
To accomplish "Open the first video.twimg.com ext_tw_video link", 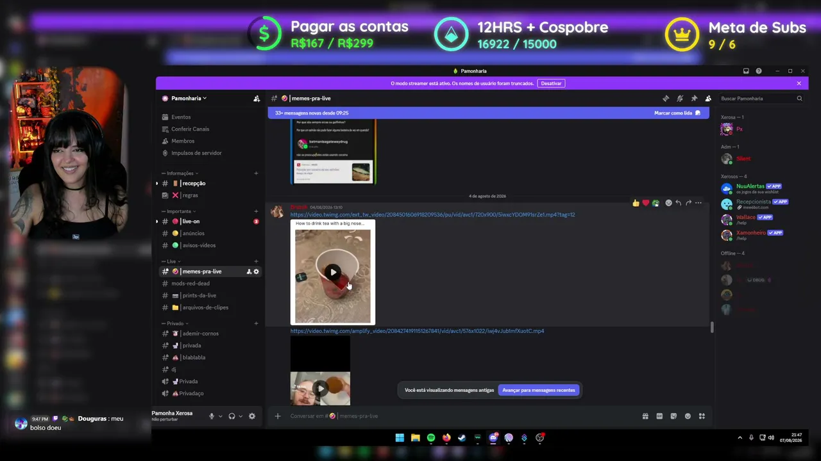I will pyautogui.click(x=432, y=215).
